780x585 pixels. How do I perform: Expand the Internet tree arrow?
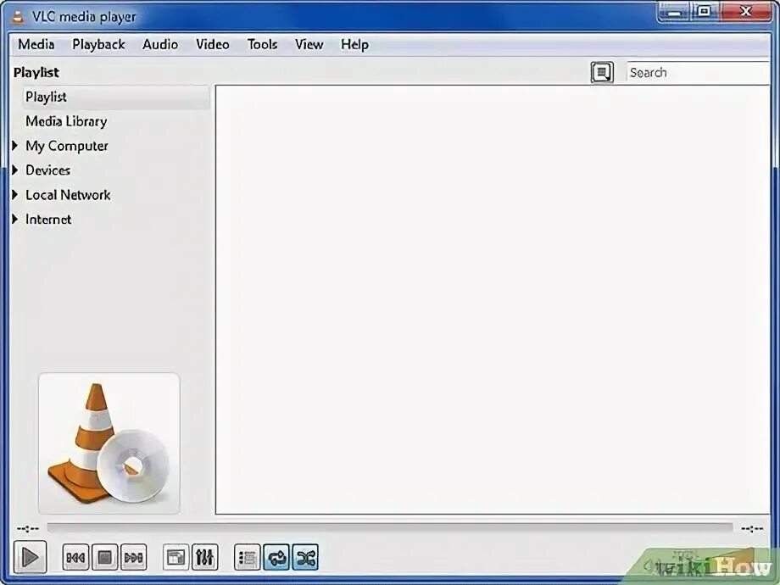[15, 219]
